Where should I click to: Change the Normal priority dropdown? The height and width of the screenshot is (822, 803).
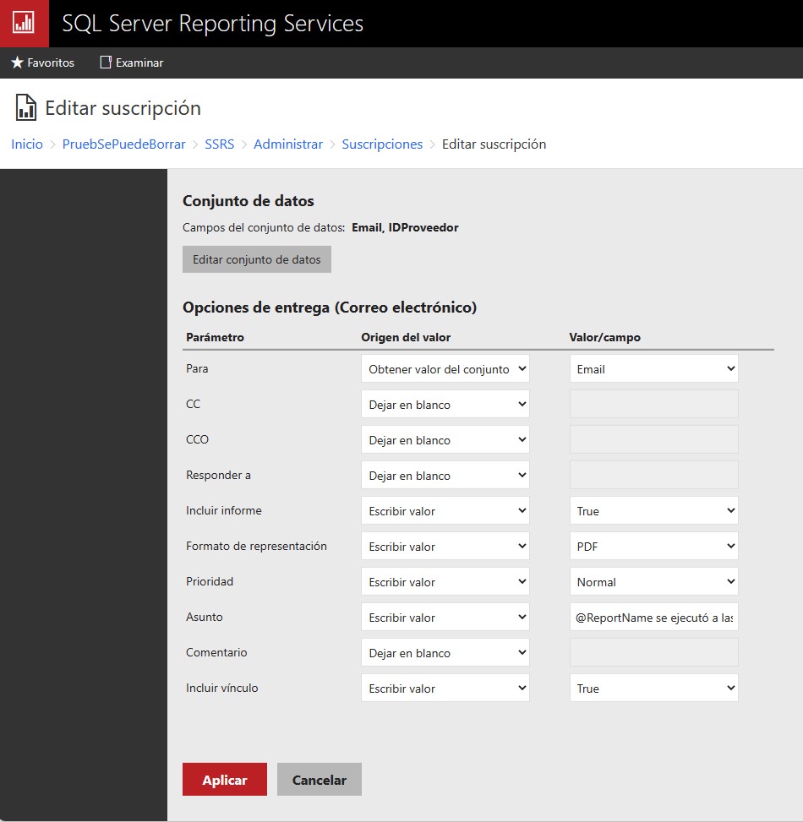coord(653,582)
